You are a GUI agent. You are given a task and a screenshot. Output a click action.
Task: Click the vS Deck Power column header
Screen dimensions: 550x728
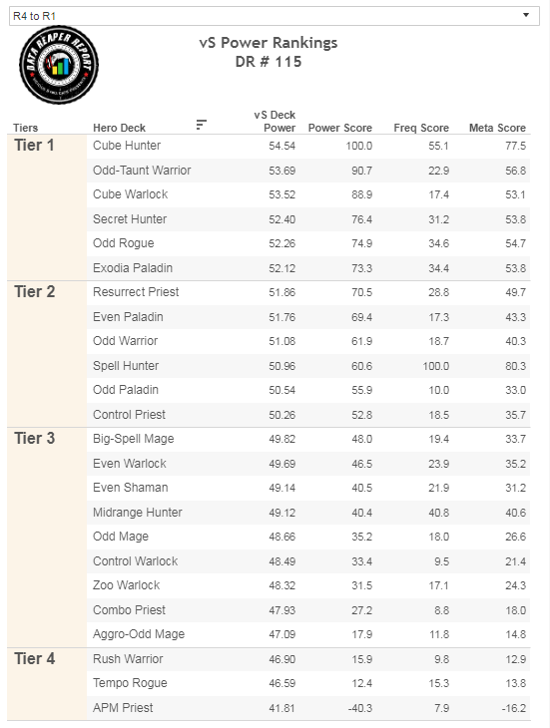pyautogui.click(x=275, y=122)
